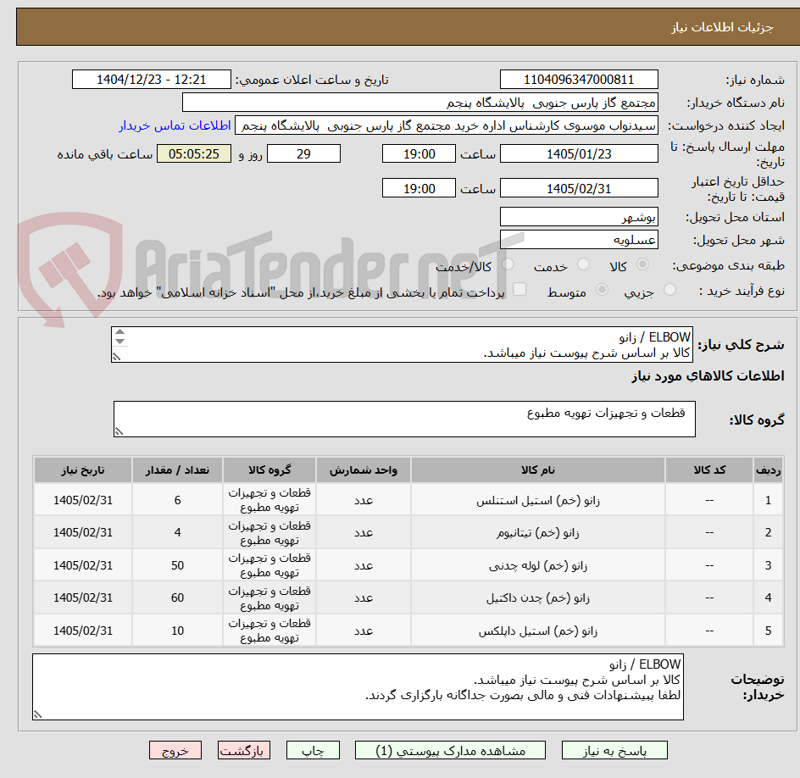
Task: Select the 'متوسط' purchase type radio
Action: (602, 290)
